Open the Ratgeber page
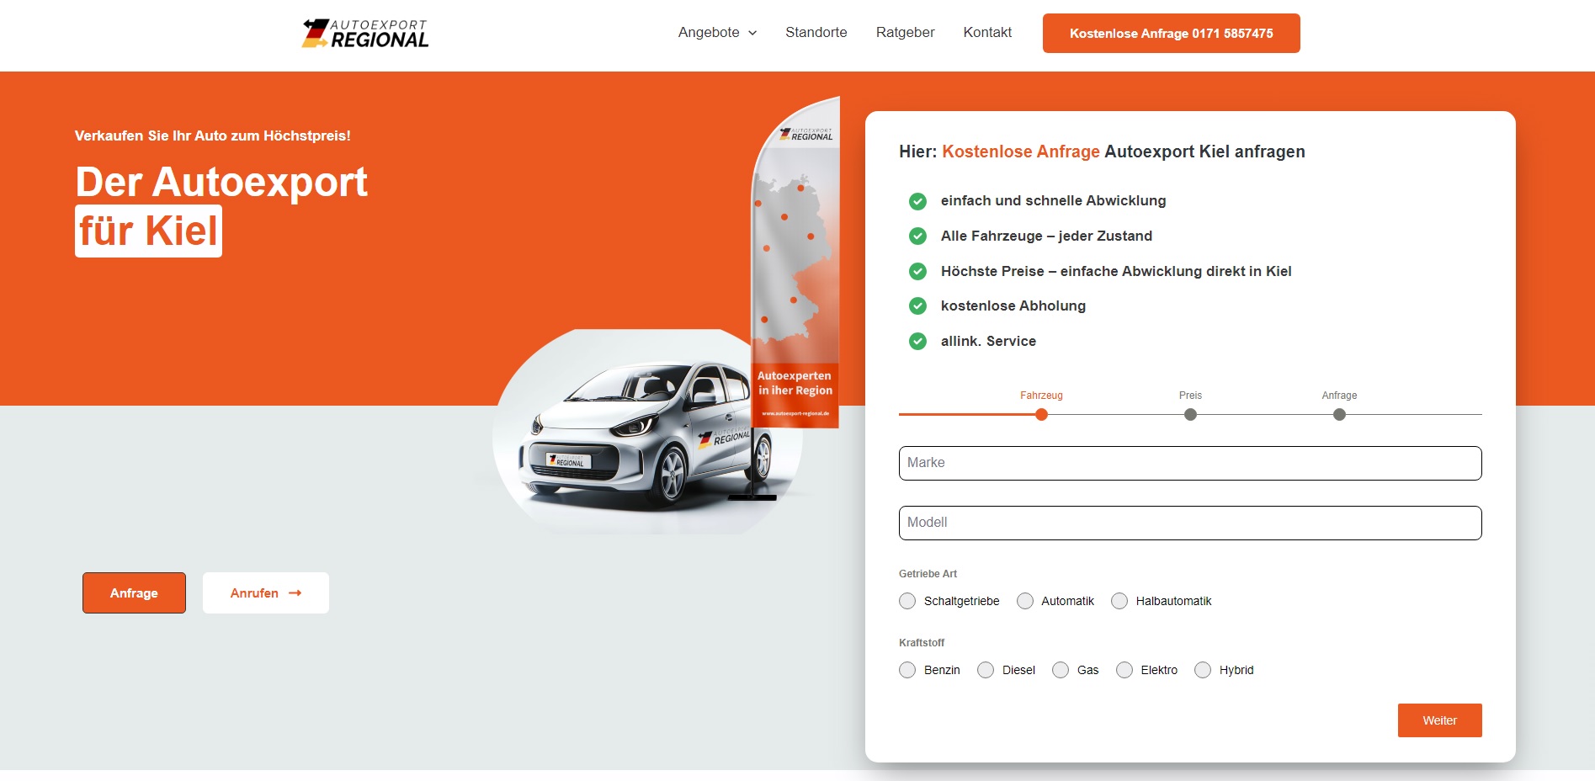The image size is (1595, 781). click(x=905, y=33)
